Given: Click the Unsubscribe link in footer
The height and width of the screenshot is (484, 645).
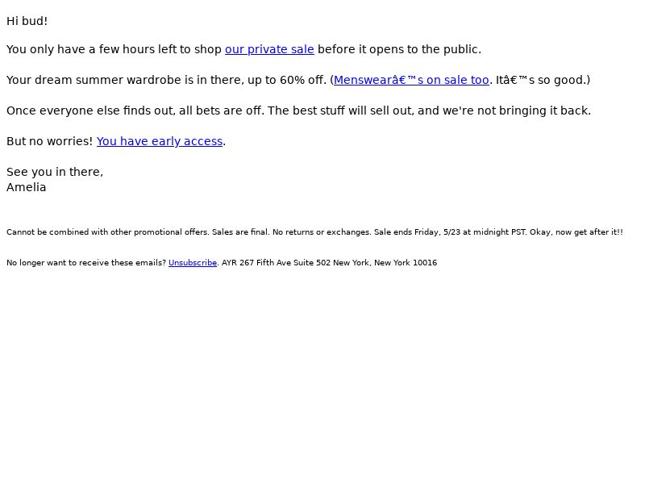Looking at the screenshot, I should point(193,263).
